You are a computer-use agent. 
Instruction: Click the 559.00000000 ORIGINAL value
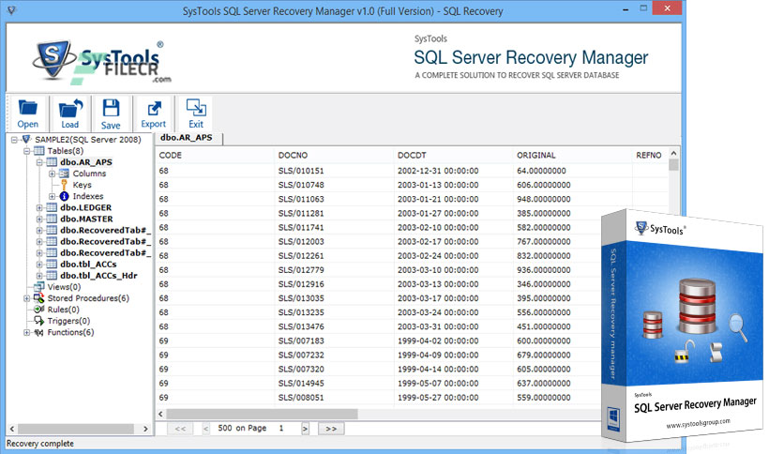click(544, 398)
